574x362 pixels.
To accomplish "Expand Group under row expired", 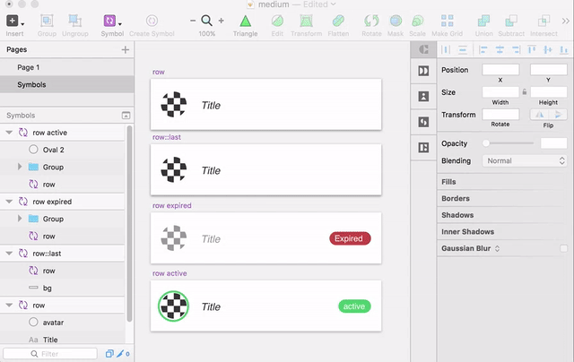I will (20, 219).
